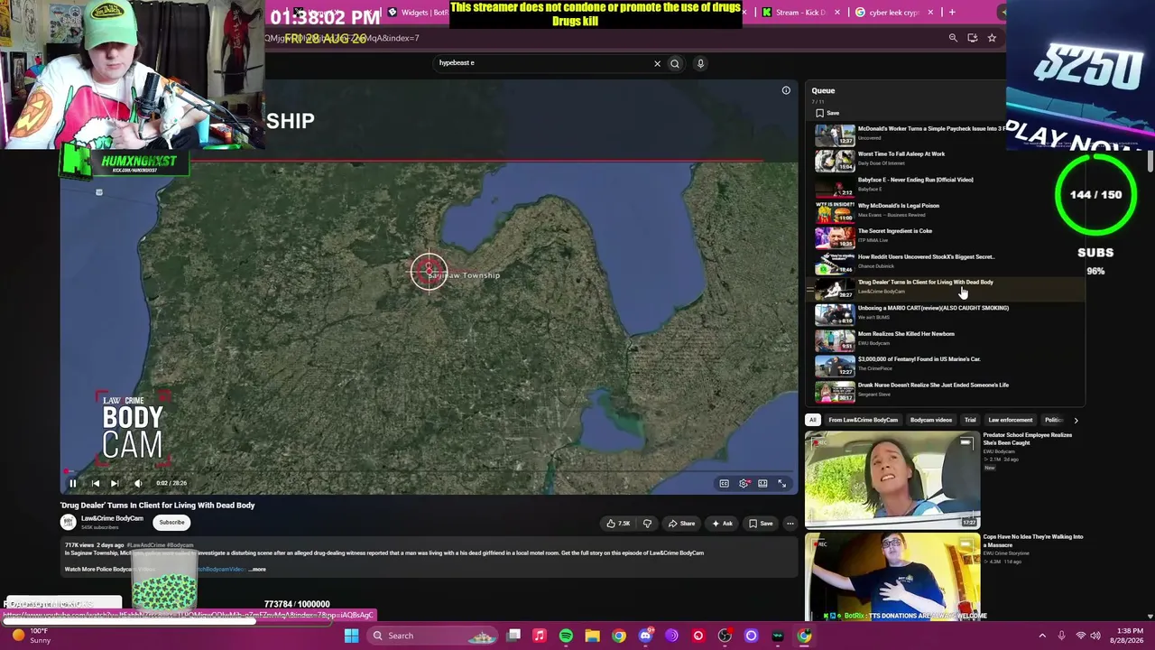Show hidden system tray icons
Image resolution: width=1155 pixels, height=650 pixels.
pos(1042,636)
